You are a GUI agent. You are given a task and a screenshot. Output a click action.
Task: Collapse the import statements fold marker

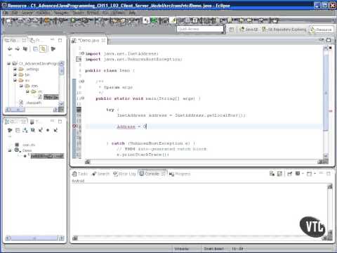click(x=82, y=53)
